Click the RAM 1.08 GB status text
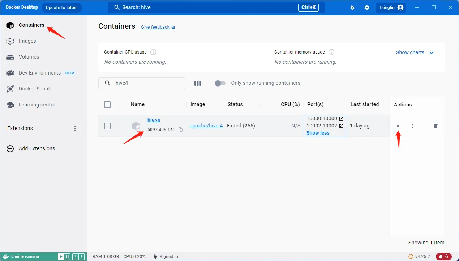The height and width of the screenshot is (261, 459). tap(106, 257)
